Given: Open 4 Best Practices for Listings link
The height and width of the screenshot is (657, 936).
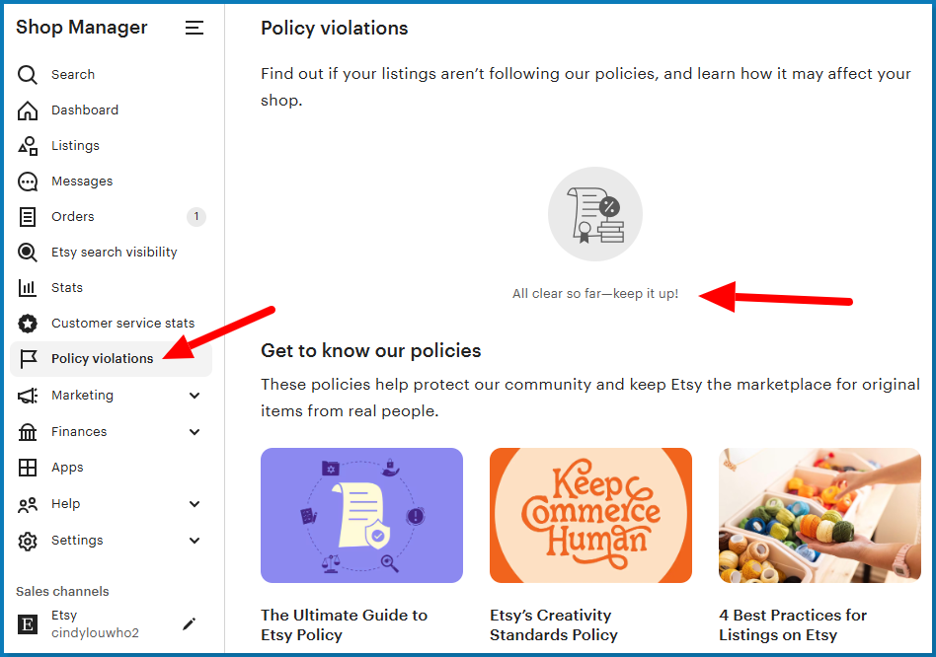Looking at the screenshot, I should (793, 624).
